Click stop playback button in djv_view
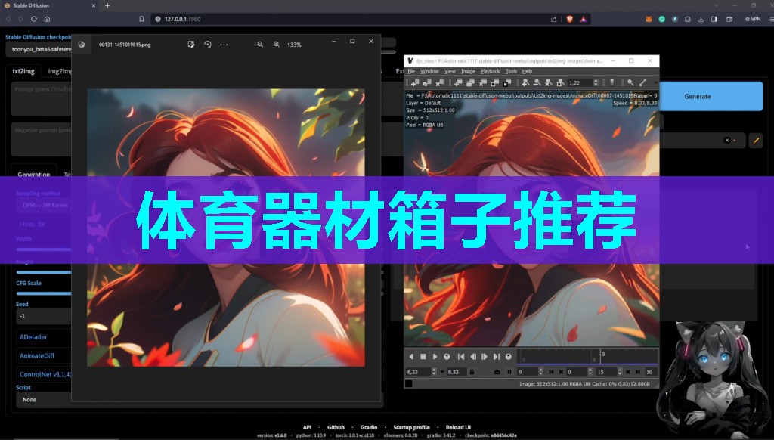 point(423,357)
